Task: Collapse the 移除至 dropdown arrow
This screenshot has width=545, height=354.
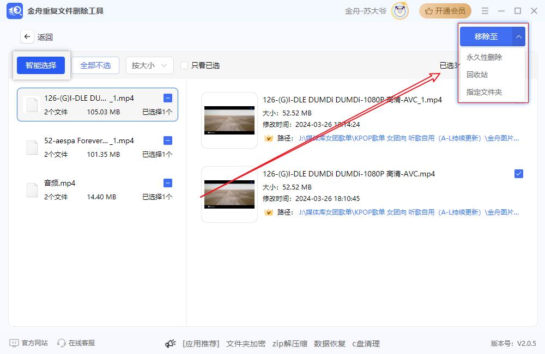Action: (519, 37)
